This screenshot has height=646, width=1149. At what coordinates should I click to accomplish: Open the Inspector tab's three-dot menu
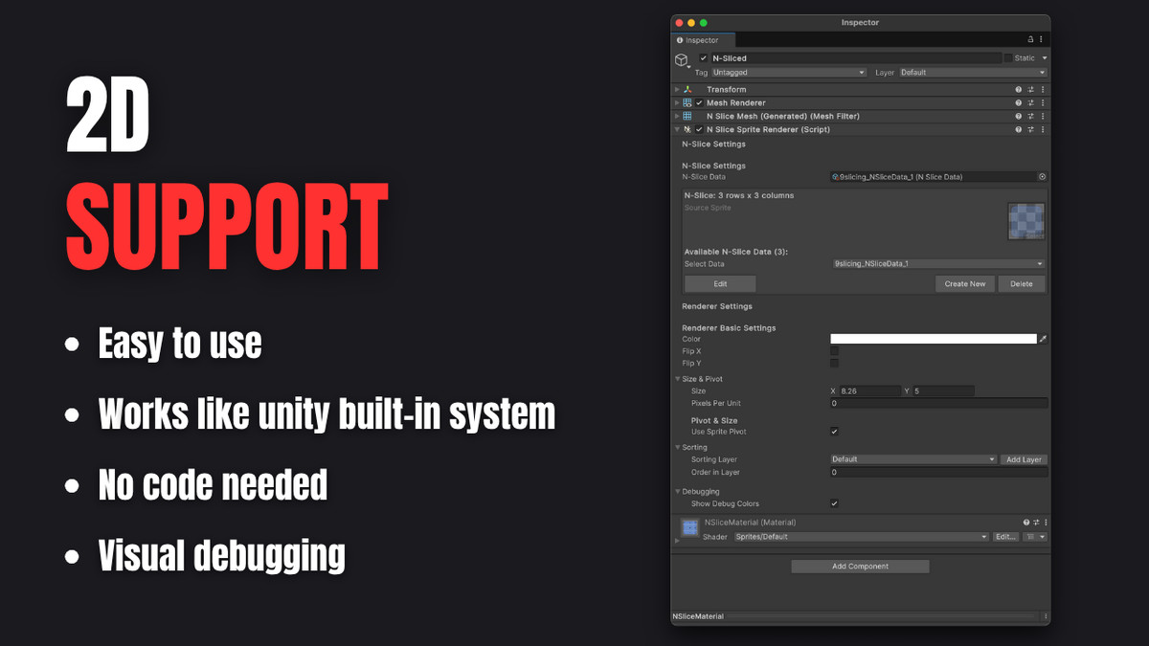coord(1041,40)
